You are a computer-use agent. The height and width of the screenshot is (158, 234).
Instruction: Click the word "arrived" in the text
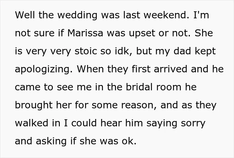click(170, 69)
